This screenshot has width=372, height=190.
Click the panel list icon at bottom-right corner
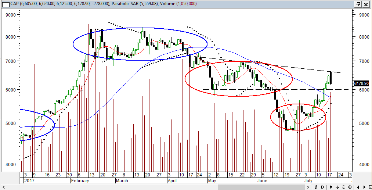pyautogui.click(x=370, y=187)
